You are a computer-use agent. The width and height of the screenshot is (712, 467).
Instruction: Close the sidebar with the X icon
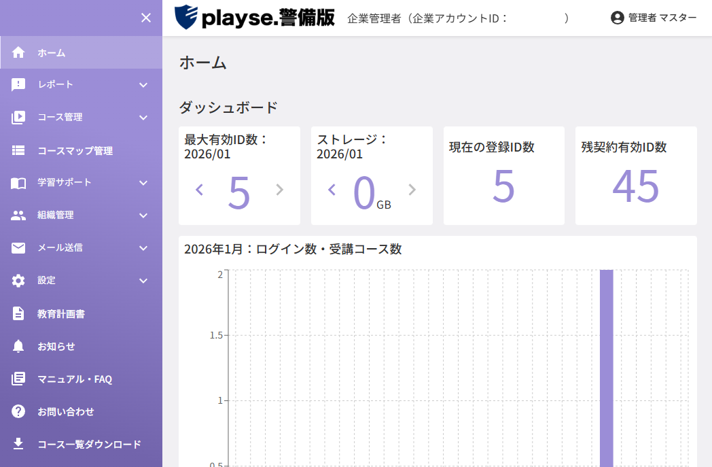(146, 18)
